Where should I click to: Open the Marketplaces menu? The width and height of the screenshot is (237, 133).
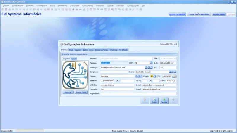(x=42, y=6)
